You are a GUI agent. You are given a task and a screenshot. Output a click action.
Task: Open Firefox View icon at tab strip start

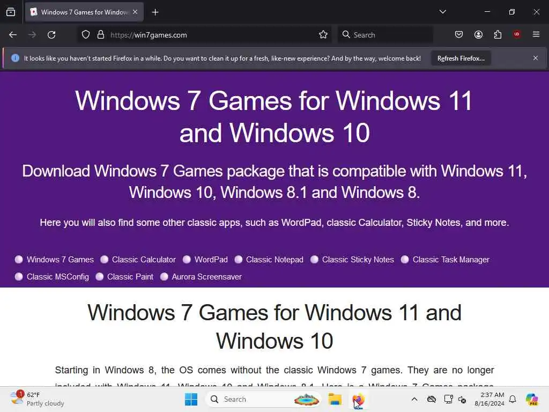pyautogui.click(x=11, y=12)
